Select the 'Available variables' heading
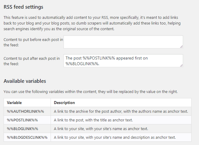Image resolution: width=199 pixels, height=145 pixels. pos(25,81)
